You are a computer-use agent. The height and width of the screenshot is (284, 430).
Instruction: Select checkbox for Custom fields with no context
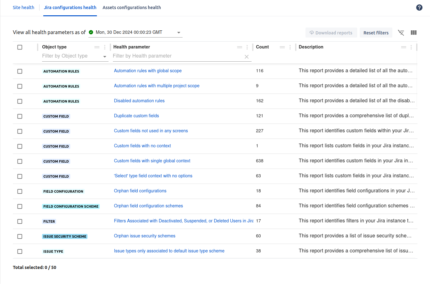pyautogui.click(x=20, y=146)
